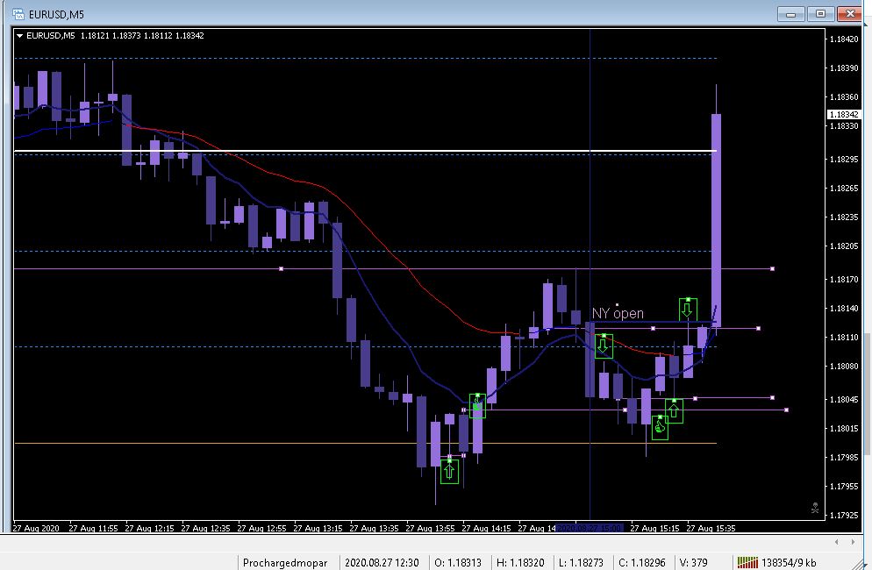Screen dimensions: 872x570
Task: Select the green up arrow beside the 15:15 thumbs-up marker
Action: click(674, 410)
